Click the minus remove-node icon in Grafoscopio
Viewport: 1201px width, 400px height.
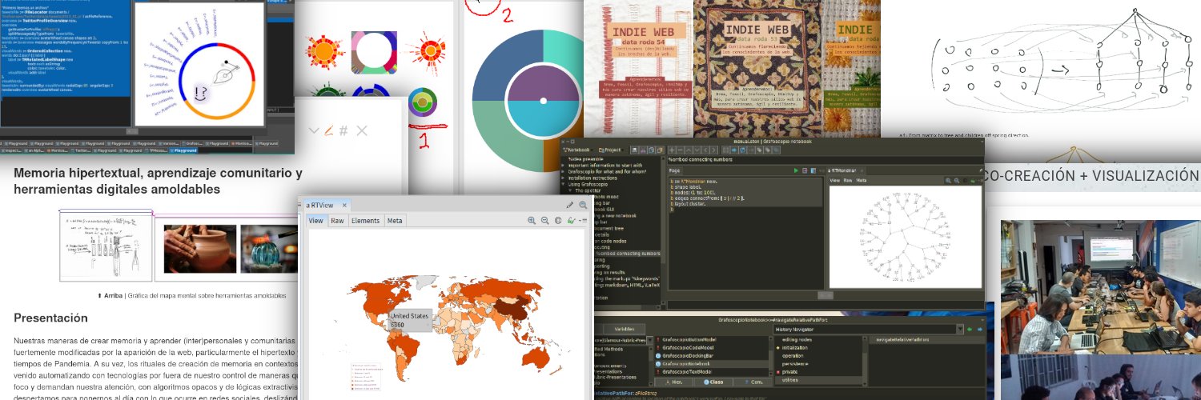680,150
